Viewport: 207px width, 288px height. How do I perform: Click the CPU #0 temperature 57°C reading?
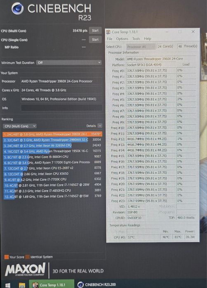143,237
